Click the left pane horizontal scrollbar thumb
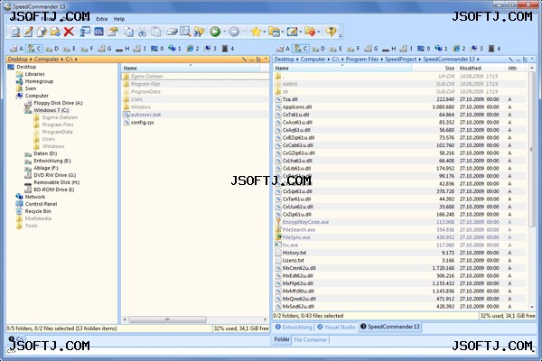Image resolution: width=542 pixels, height=361 pixels. click(168, 319)
